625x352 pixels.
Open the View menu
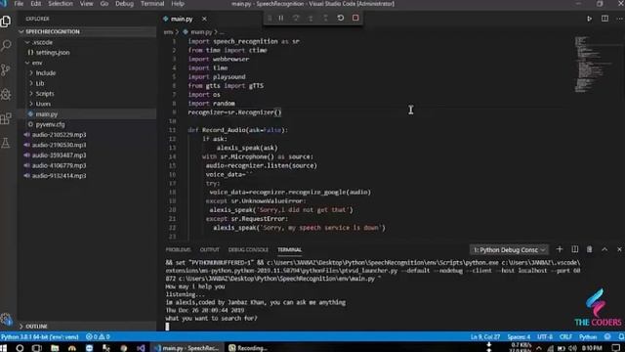click(x=86, y=4)
